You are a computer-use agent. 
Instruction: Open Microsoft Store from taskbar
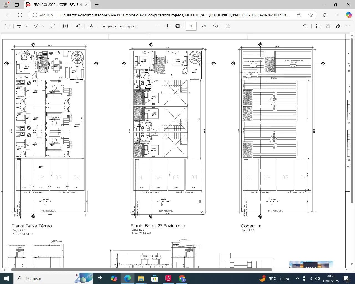tap(154, 278)
